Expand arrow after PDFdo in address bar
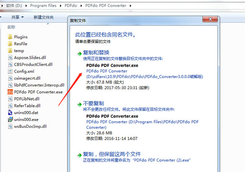The width and height of the screenshot is (245, 172). (81, 6)
